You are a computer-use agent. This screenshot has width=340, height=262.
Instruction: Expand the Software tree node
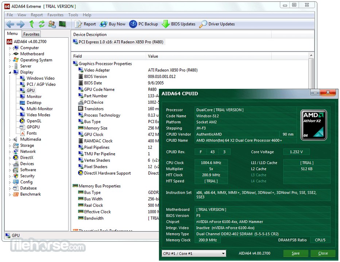point(10,170)
